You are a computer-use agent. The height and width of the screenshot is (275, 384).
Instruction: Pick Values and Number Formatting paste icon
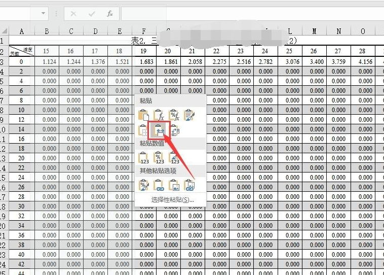[159, 157]
